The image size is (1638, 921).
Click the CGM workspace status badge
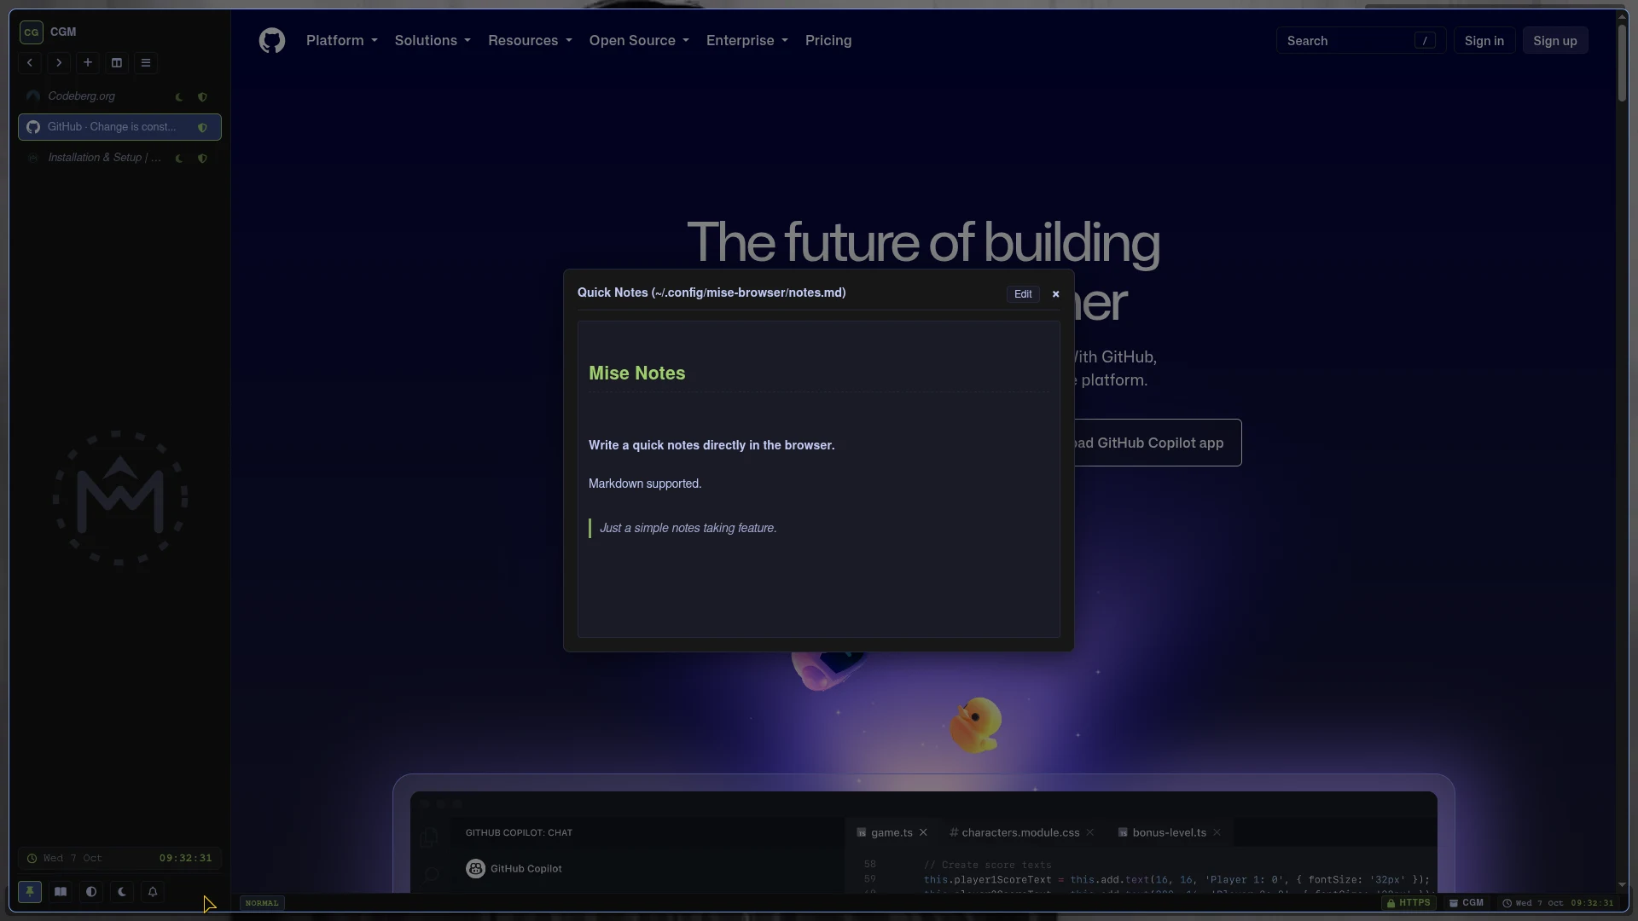click(x=1466, y=903)
